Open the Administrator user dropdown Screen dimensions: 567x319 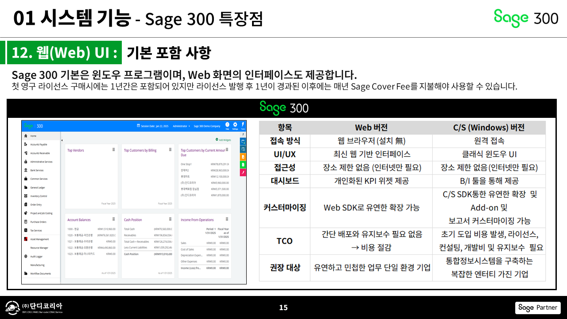181,126
